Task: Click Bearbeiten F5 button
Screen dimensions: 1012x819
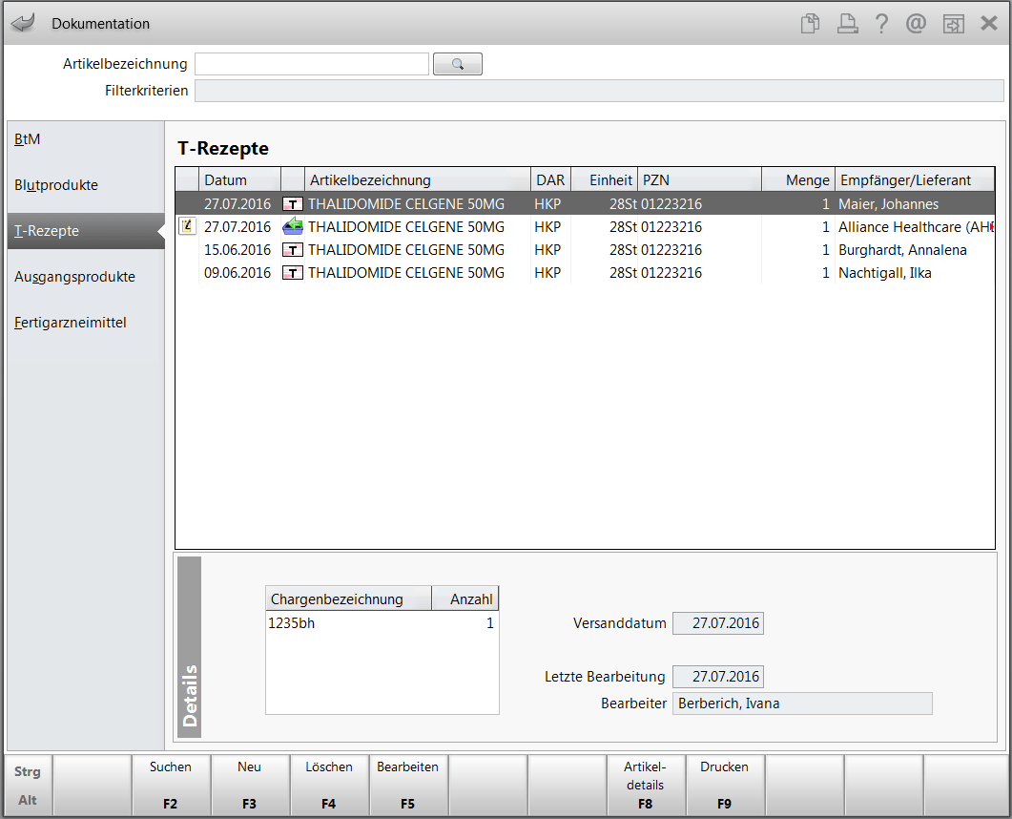Action: click(408, 785)
